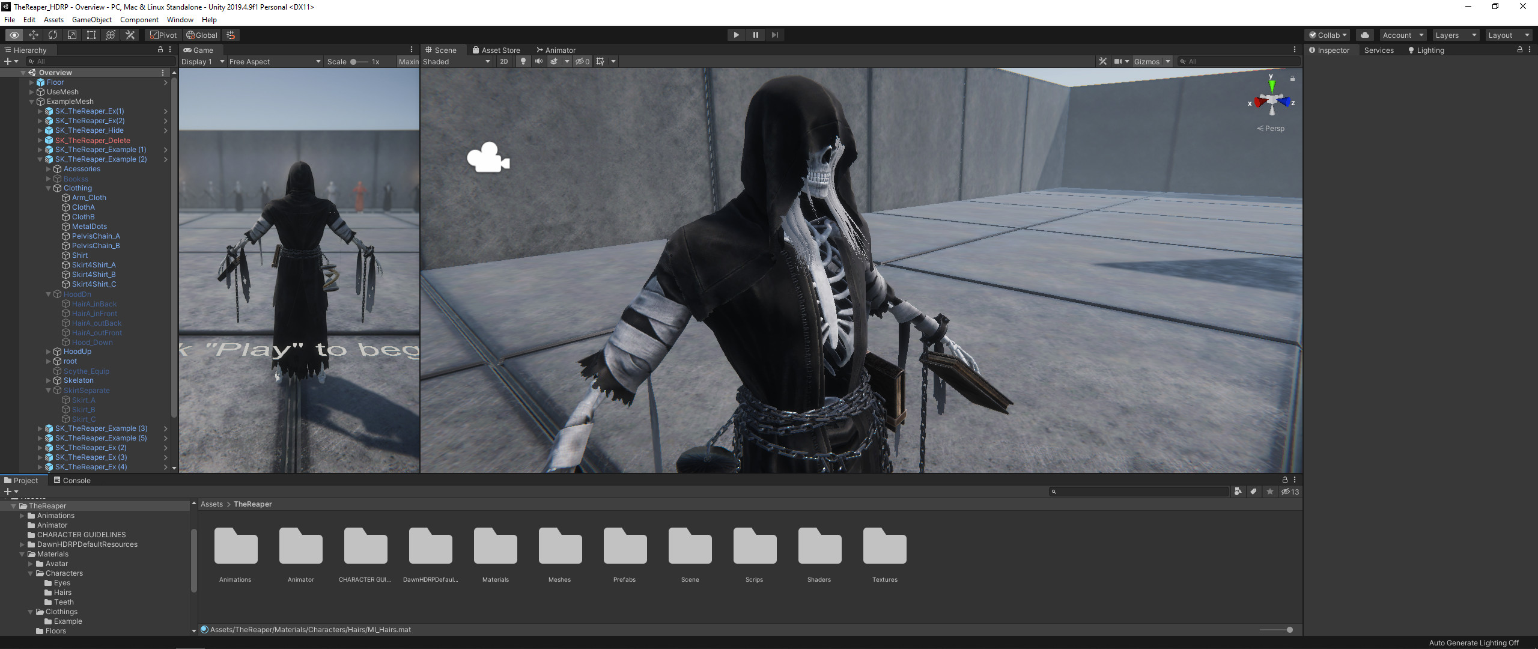Open the Account dropdown

coord(1403,35)
